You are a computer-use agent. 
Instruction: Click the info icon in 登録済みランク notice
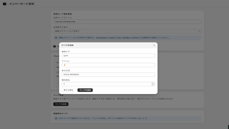[56, 118]
